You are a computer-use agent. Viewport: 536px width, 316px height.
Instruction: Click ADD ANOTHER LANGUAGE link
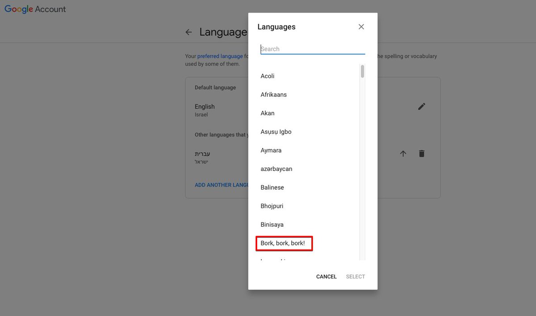pos(222,185)
